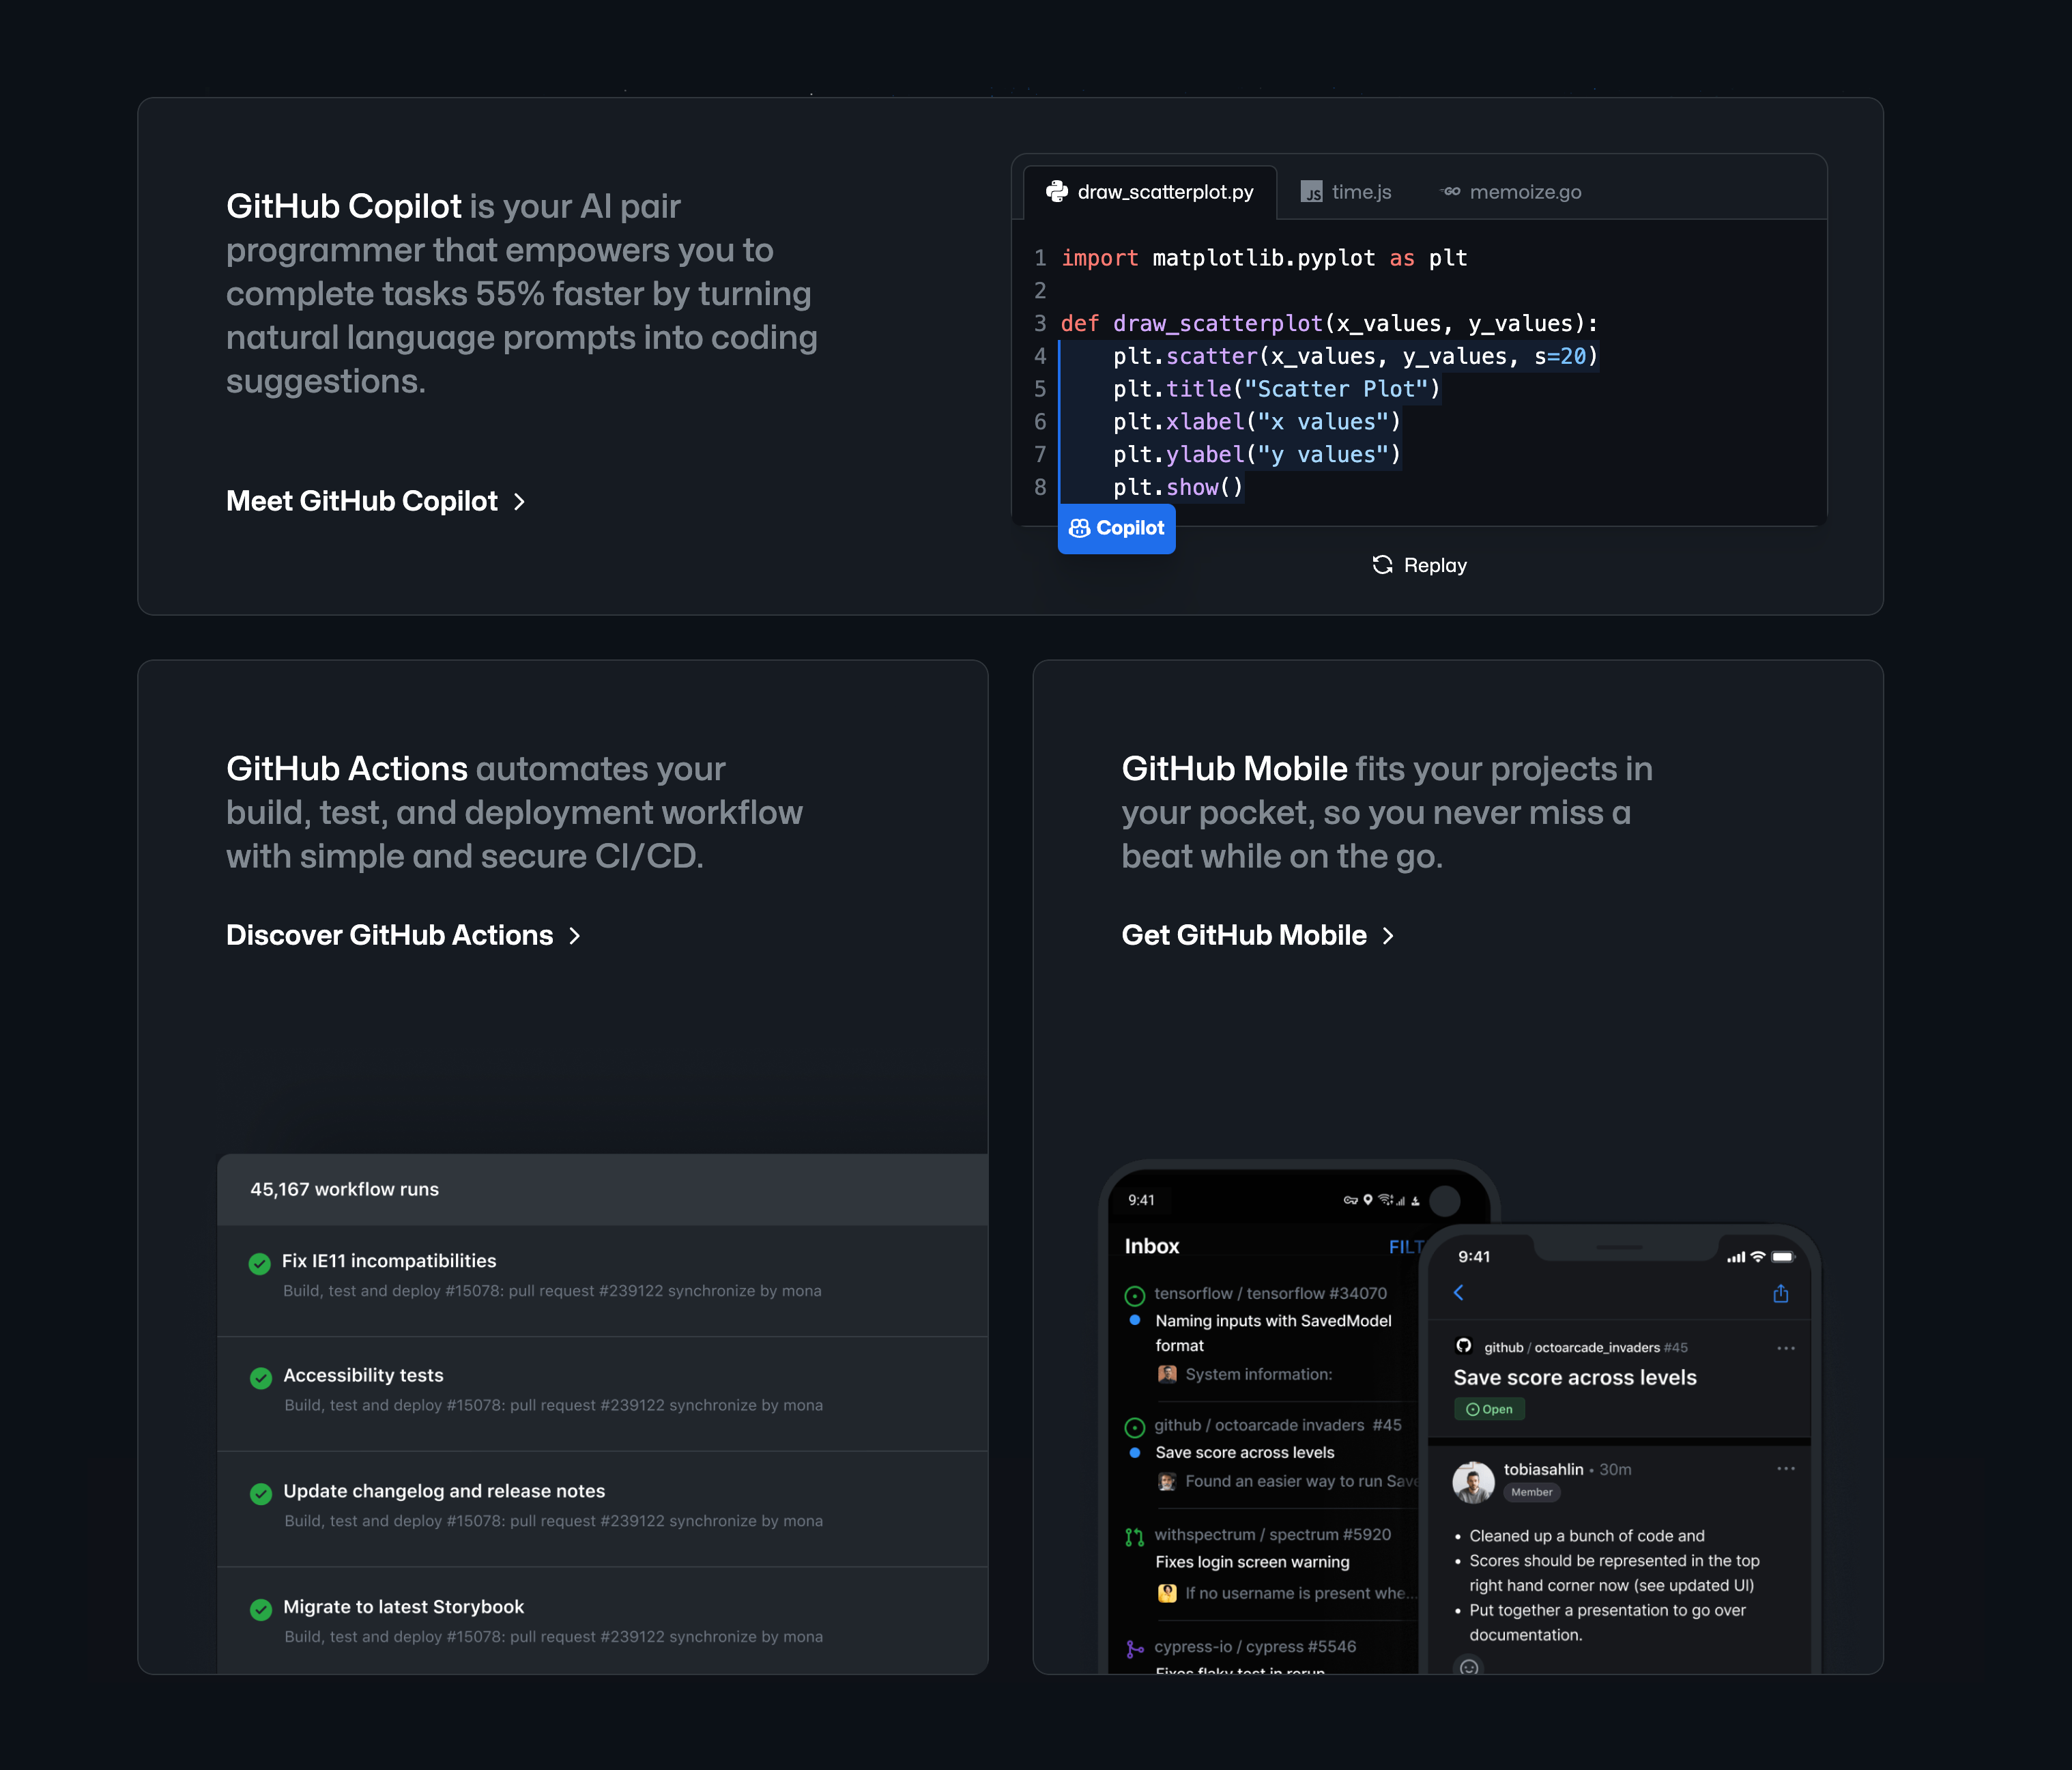
Task: Open the Meet GitHub Copilot link
Action: coord(362,501)
